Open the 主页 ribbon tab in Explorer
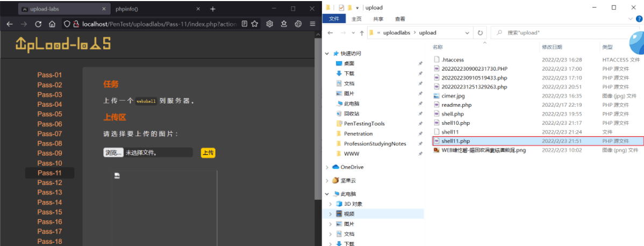This screenshot has width=644, height=246. point(356,19)
